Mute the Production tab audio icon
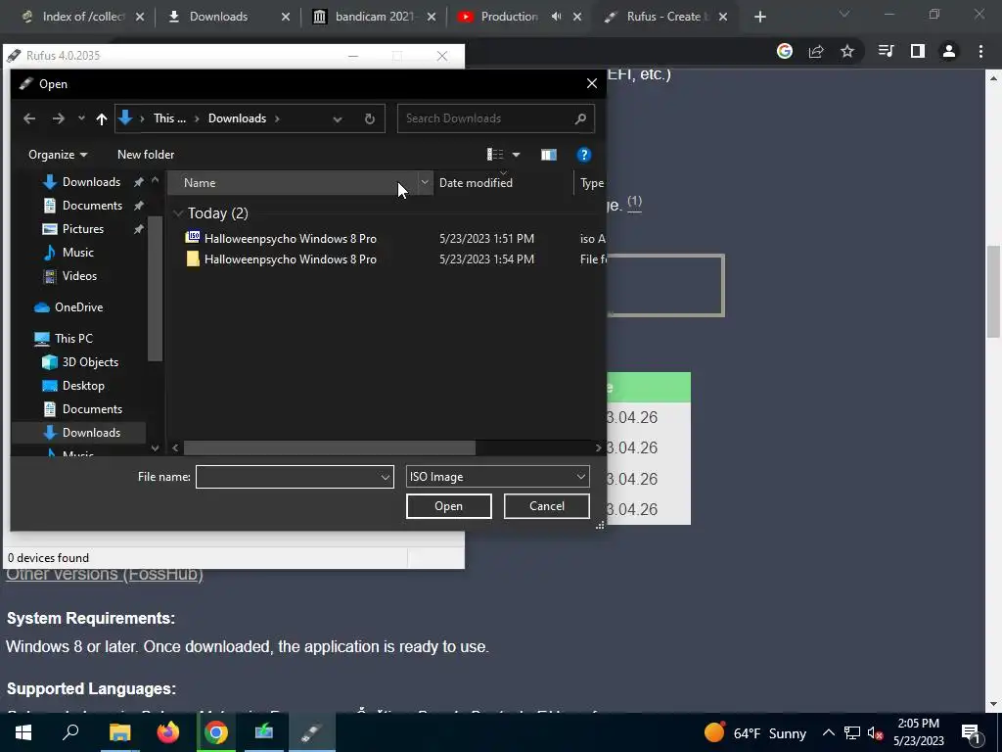The width and height of the screenshot is (1002, 752). click(x=557, y=17)
